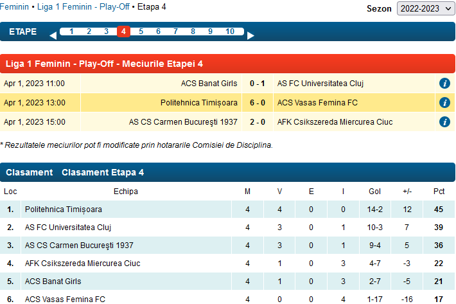Click AFK Csikszereda Miercurea Ciuc in standings

(83, 264)
